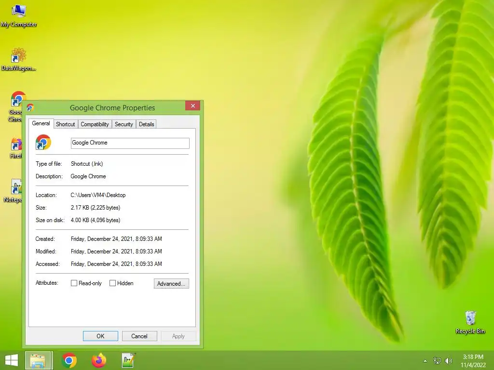494x370 pixels.
Task: Click the Advanced... attributes button
Action: point(171,283)
